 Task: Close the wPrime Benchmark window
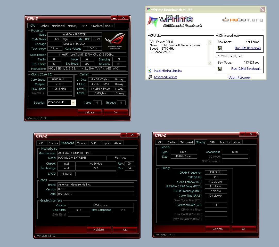tap(263, 10)
